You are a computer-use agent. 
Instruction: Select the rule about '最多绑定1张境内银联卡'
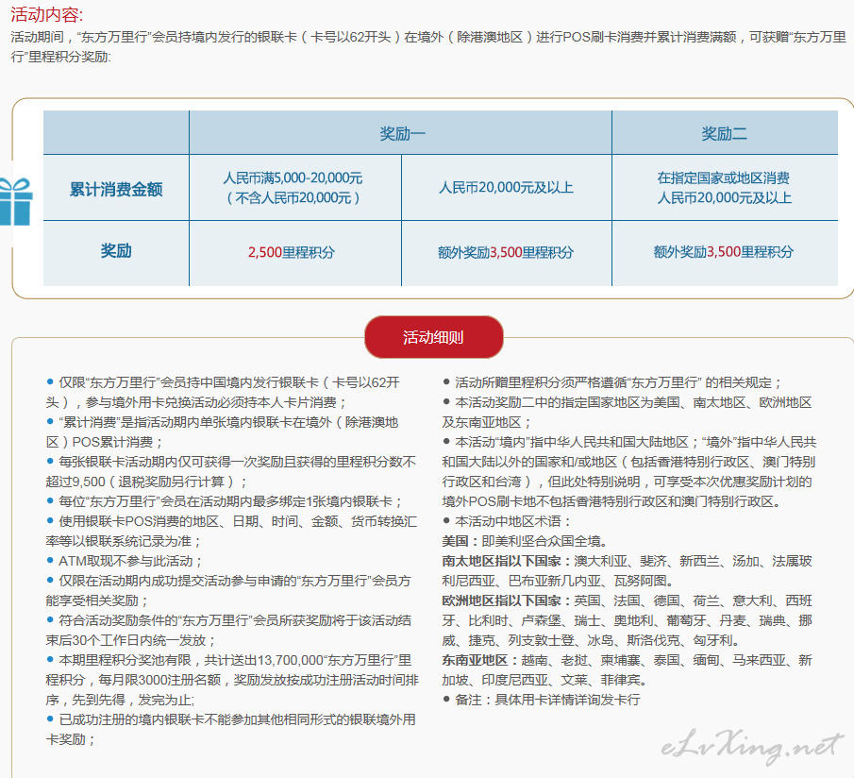pos(225,501)
